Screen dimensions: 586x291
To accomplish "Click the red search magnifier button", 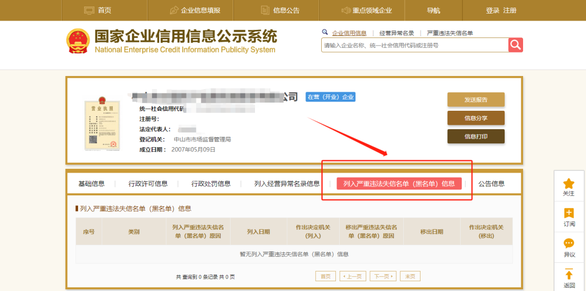I will click(x=515, y=45).
